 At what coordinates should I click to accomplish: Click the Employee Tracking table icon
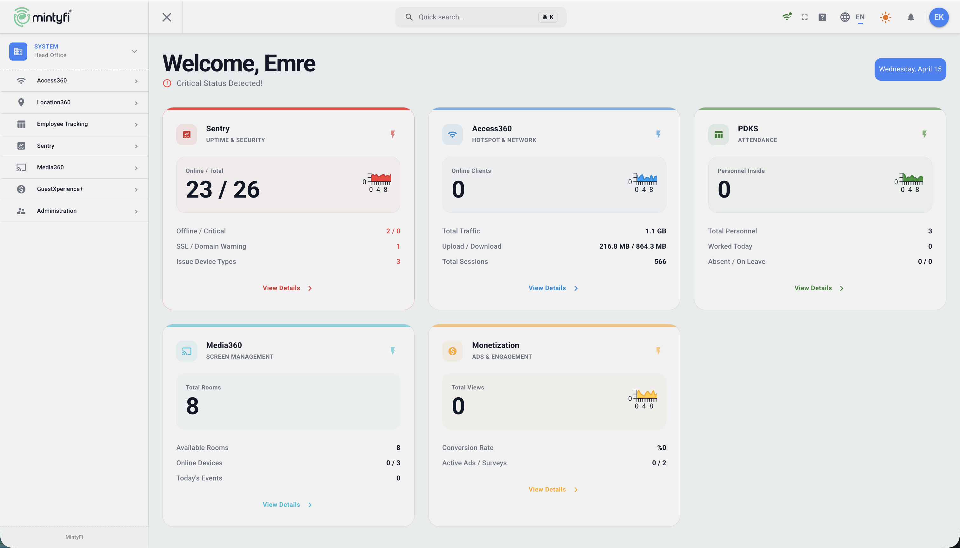click(x=21, y=124)
